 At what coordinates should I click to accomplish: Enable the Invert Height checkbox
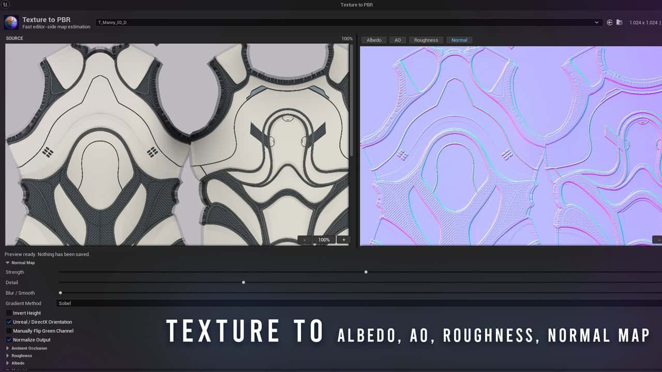[9, 313]
